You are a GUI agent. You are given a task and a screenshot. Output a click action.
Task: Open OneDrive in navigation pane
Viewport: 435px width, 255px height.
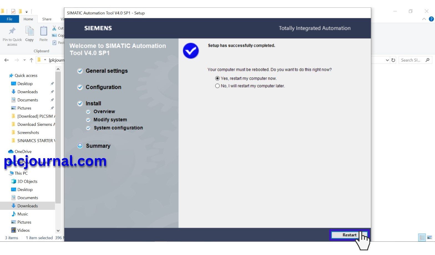pos(20,152)
